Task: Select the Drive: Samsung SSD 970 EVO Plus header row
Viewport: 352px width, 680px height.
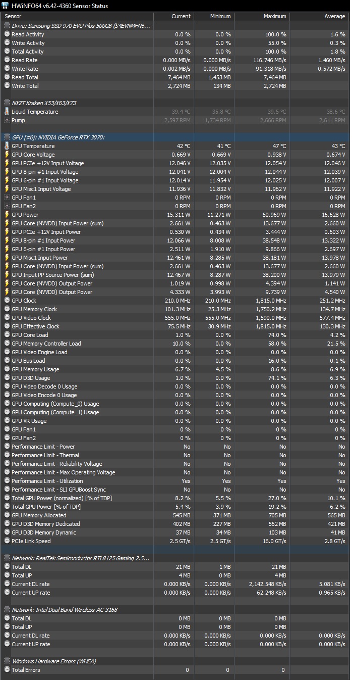Action: coord(175,26)
